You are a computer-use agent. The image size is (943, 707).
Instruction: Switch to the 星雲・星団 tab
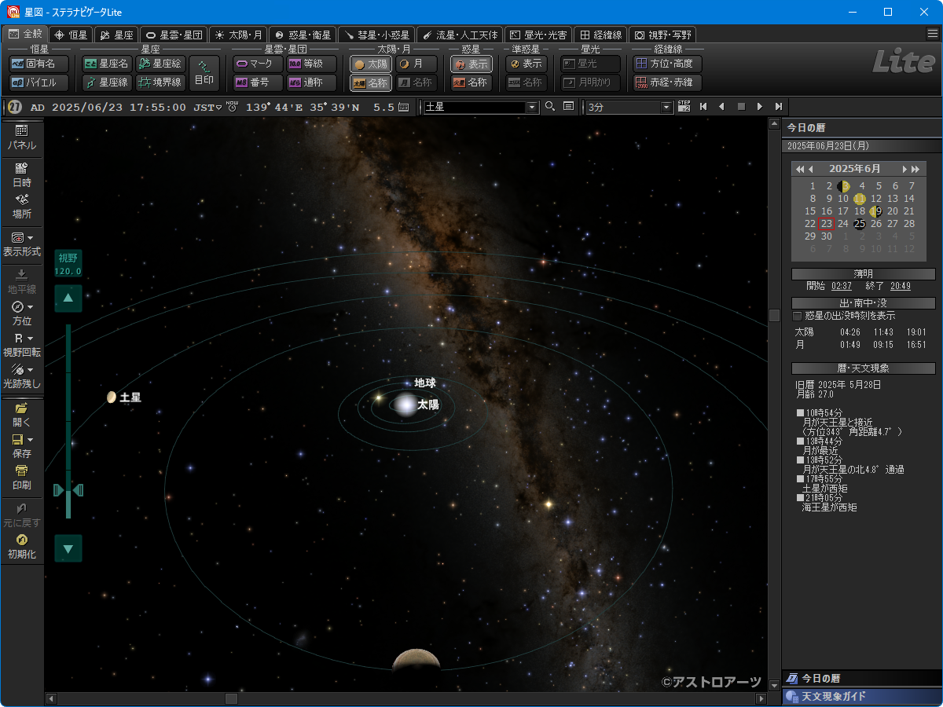[x=174, y=35]
